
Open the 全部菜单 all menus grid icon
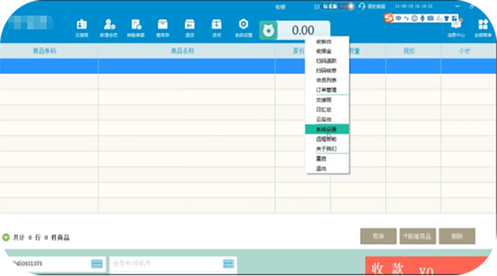[x=483, y=28]
